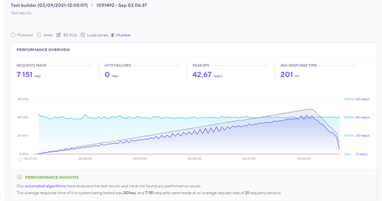Click the Performance Overview panel heading
The image size is (382, 201).
click(x=43, y=50)
